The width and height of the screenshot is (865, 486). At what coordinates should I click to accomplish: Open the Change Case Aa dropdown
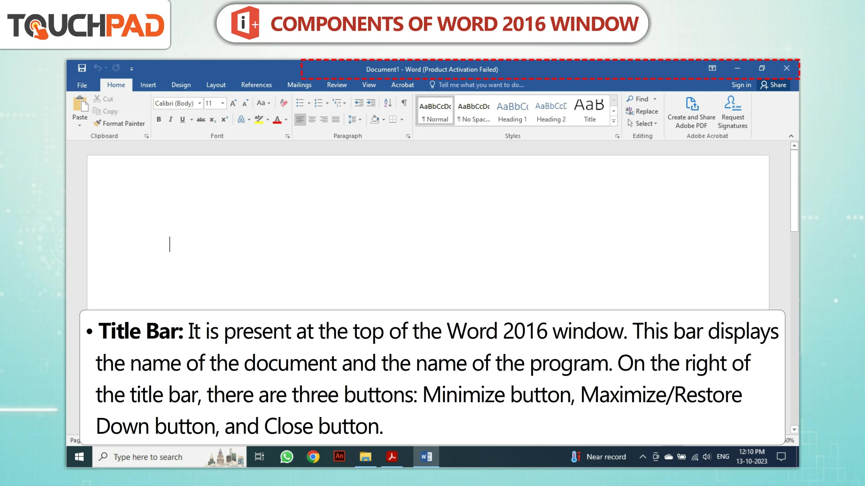coord(263,103)
